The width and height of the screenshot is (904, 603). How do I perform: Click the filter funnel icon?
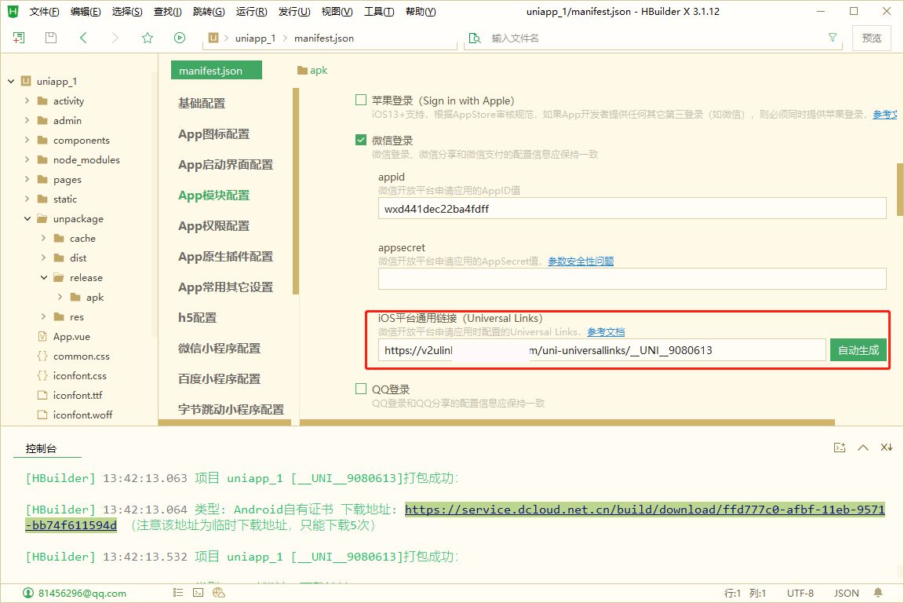coord(833,38)
